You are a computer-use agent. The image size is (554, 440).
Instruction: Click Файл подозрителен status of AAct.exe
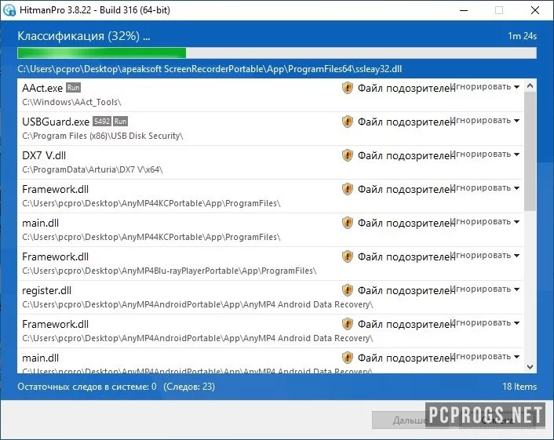pyautogui.click(x=406, y=88)
